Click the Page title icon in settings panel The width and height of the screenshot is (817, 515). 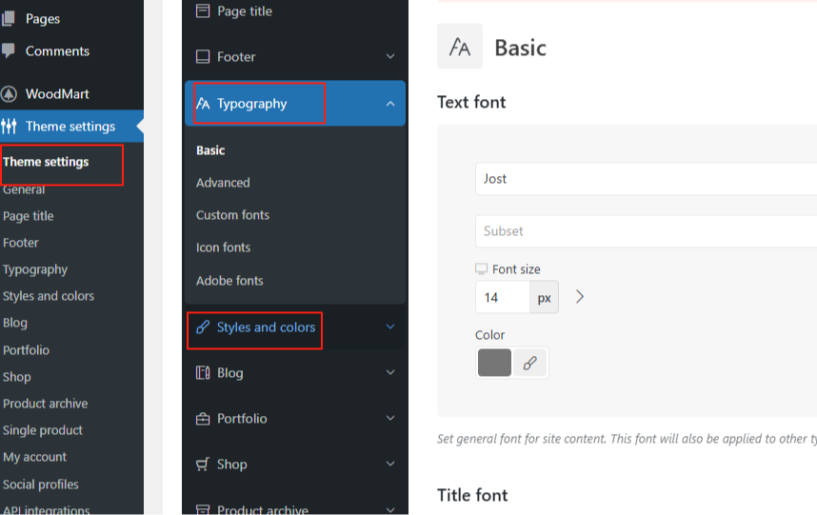pos(203,10)
